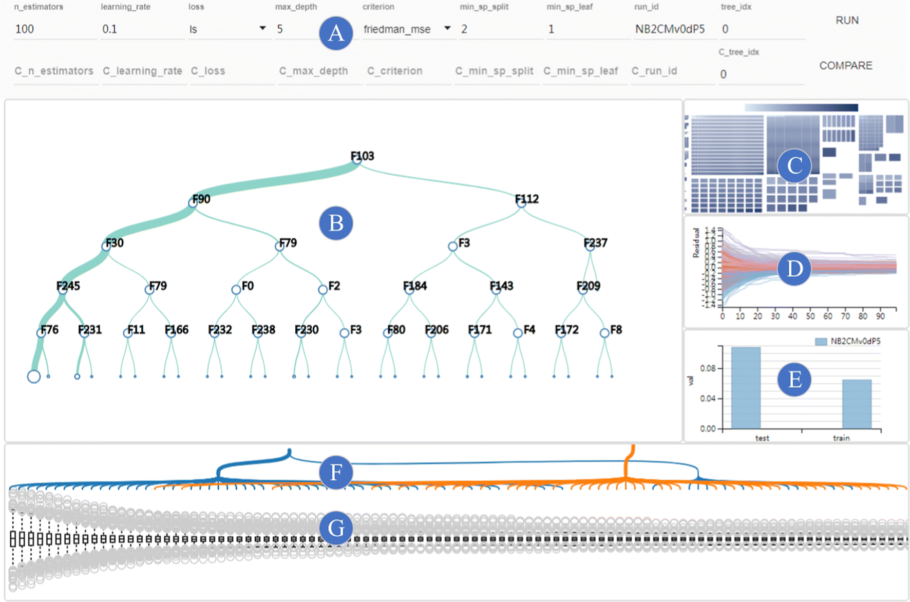This screenshot has height=602, width=910.
Task: Click the n_estimators input field
Action: pos(54,29)
